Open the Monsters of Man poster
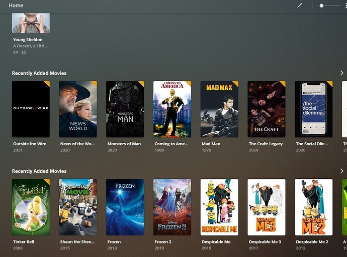347x257 pixels. [125, 109]
